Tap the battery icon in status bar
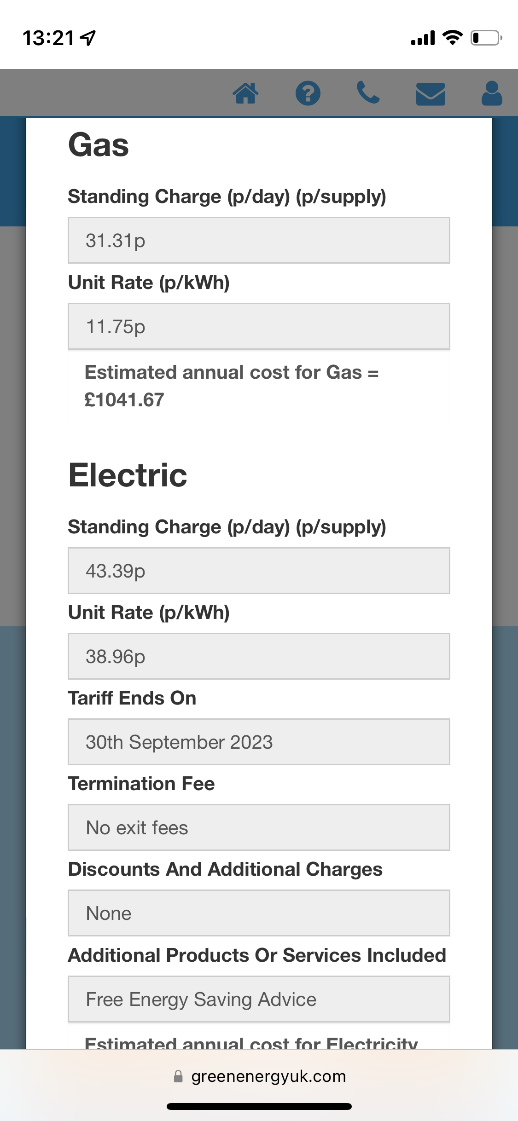518x1121 pixels. 486,38
